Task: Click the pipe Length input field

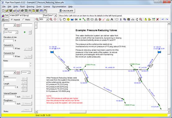Action: (10, 87)
